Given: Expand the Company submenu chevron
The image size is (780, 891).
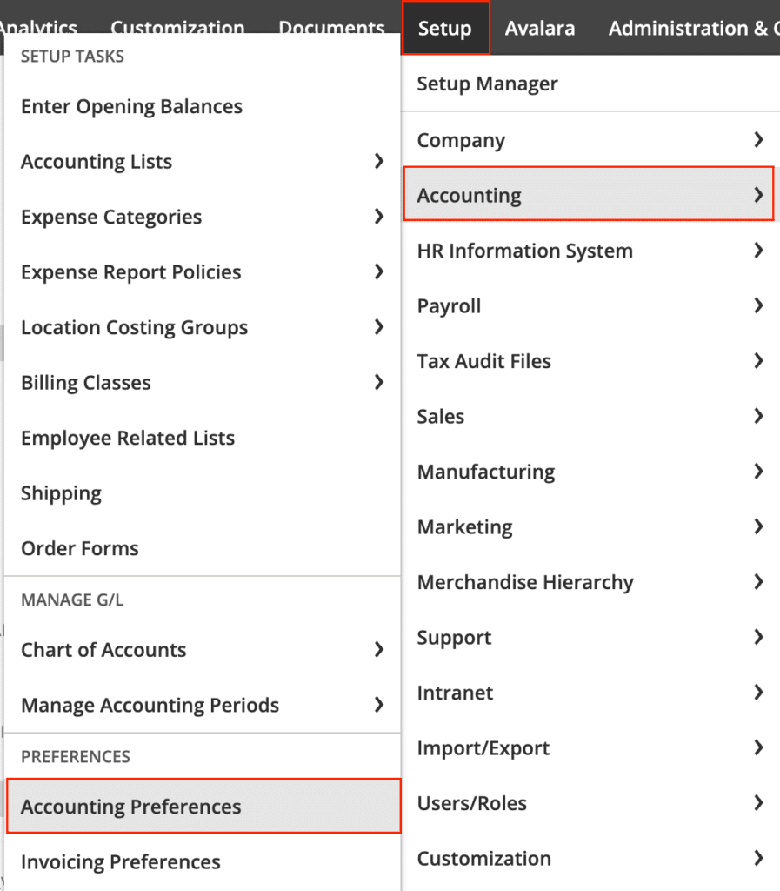Looking at the screenshot, I should click(758, 140).
